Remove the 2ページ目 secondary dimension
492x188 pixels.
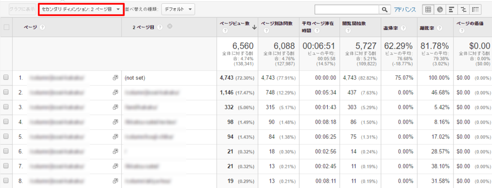click(170, 27)
